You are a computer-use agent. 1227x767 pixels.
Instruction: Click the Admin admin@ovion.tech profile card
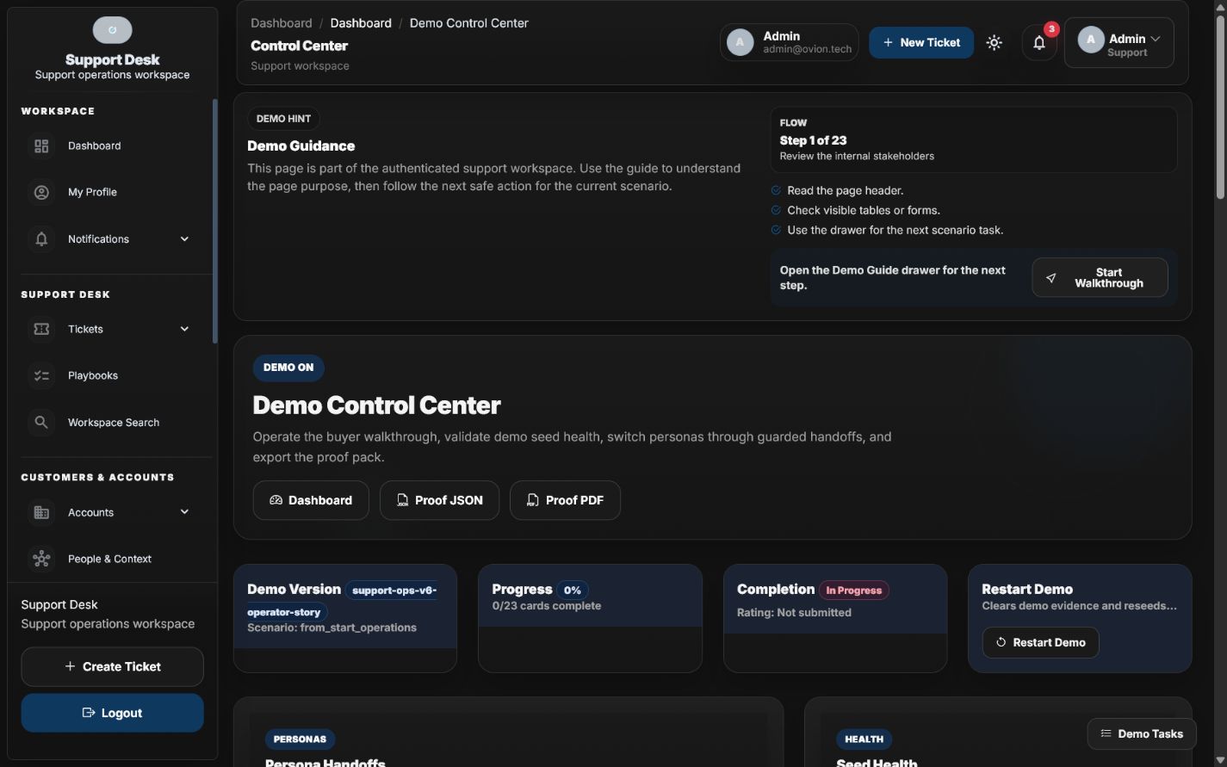(790, 42)
